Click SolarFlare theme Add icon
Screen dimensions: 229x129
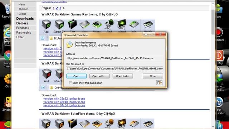[x=46, y=124]
